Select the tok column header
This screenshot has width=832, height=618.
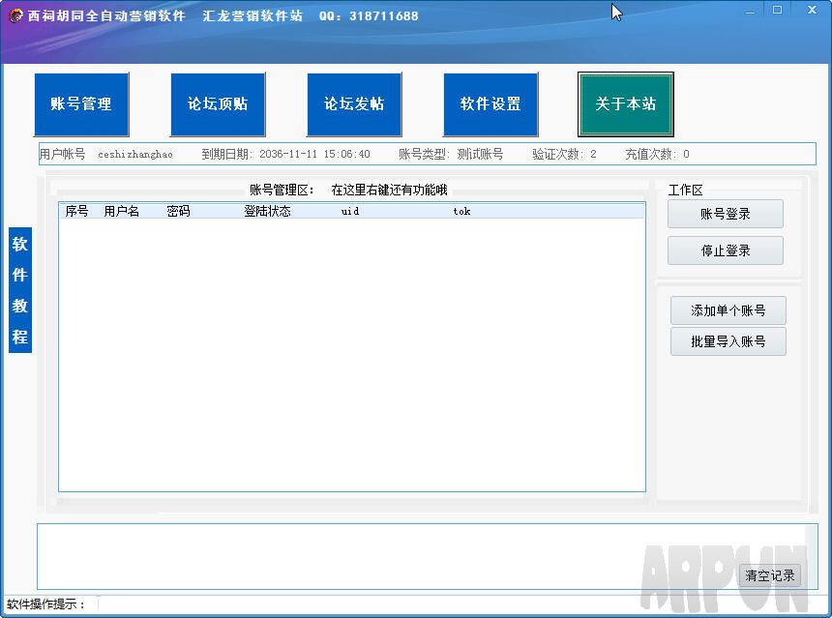coord(461,211)
